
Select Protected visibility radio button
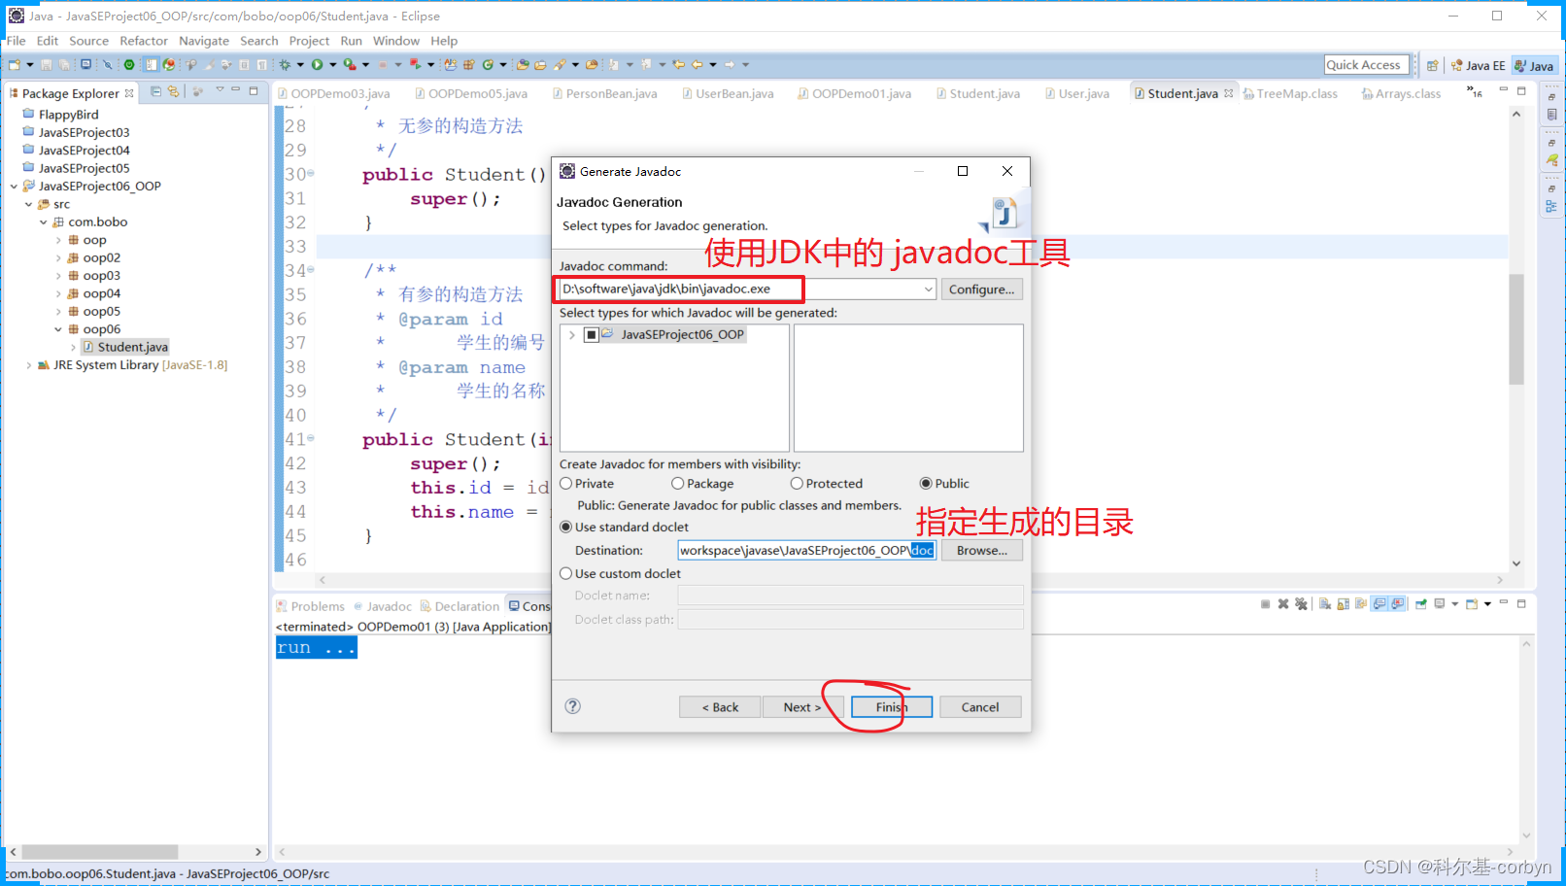coord(797,484)
